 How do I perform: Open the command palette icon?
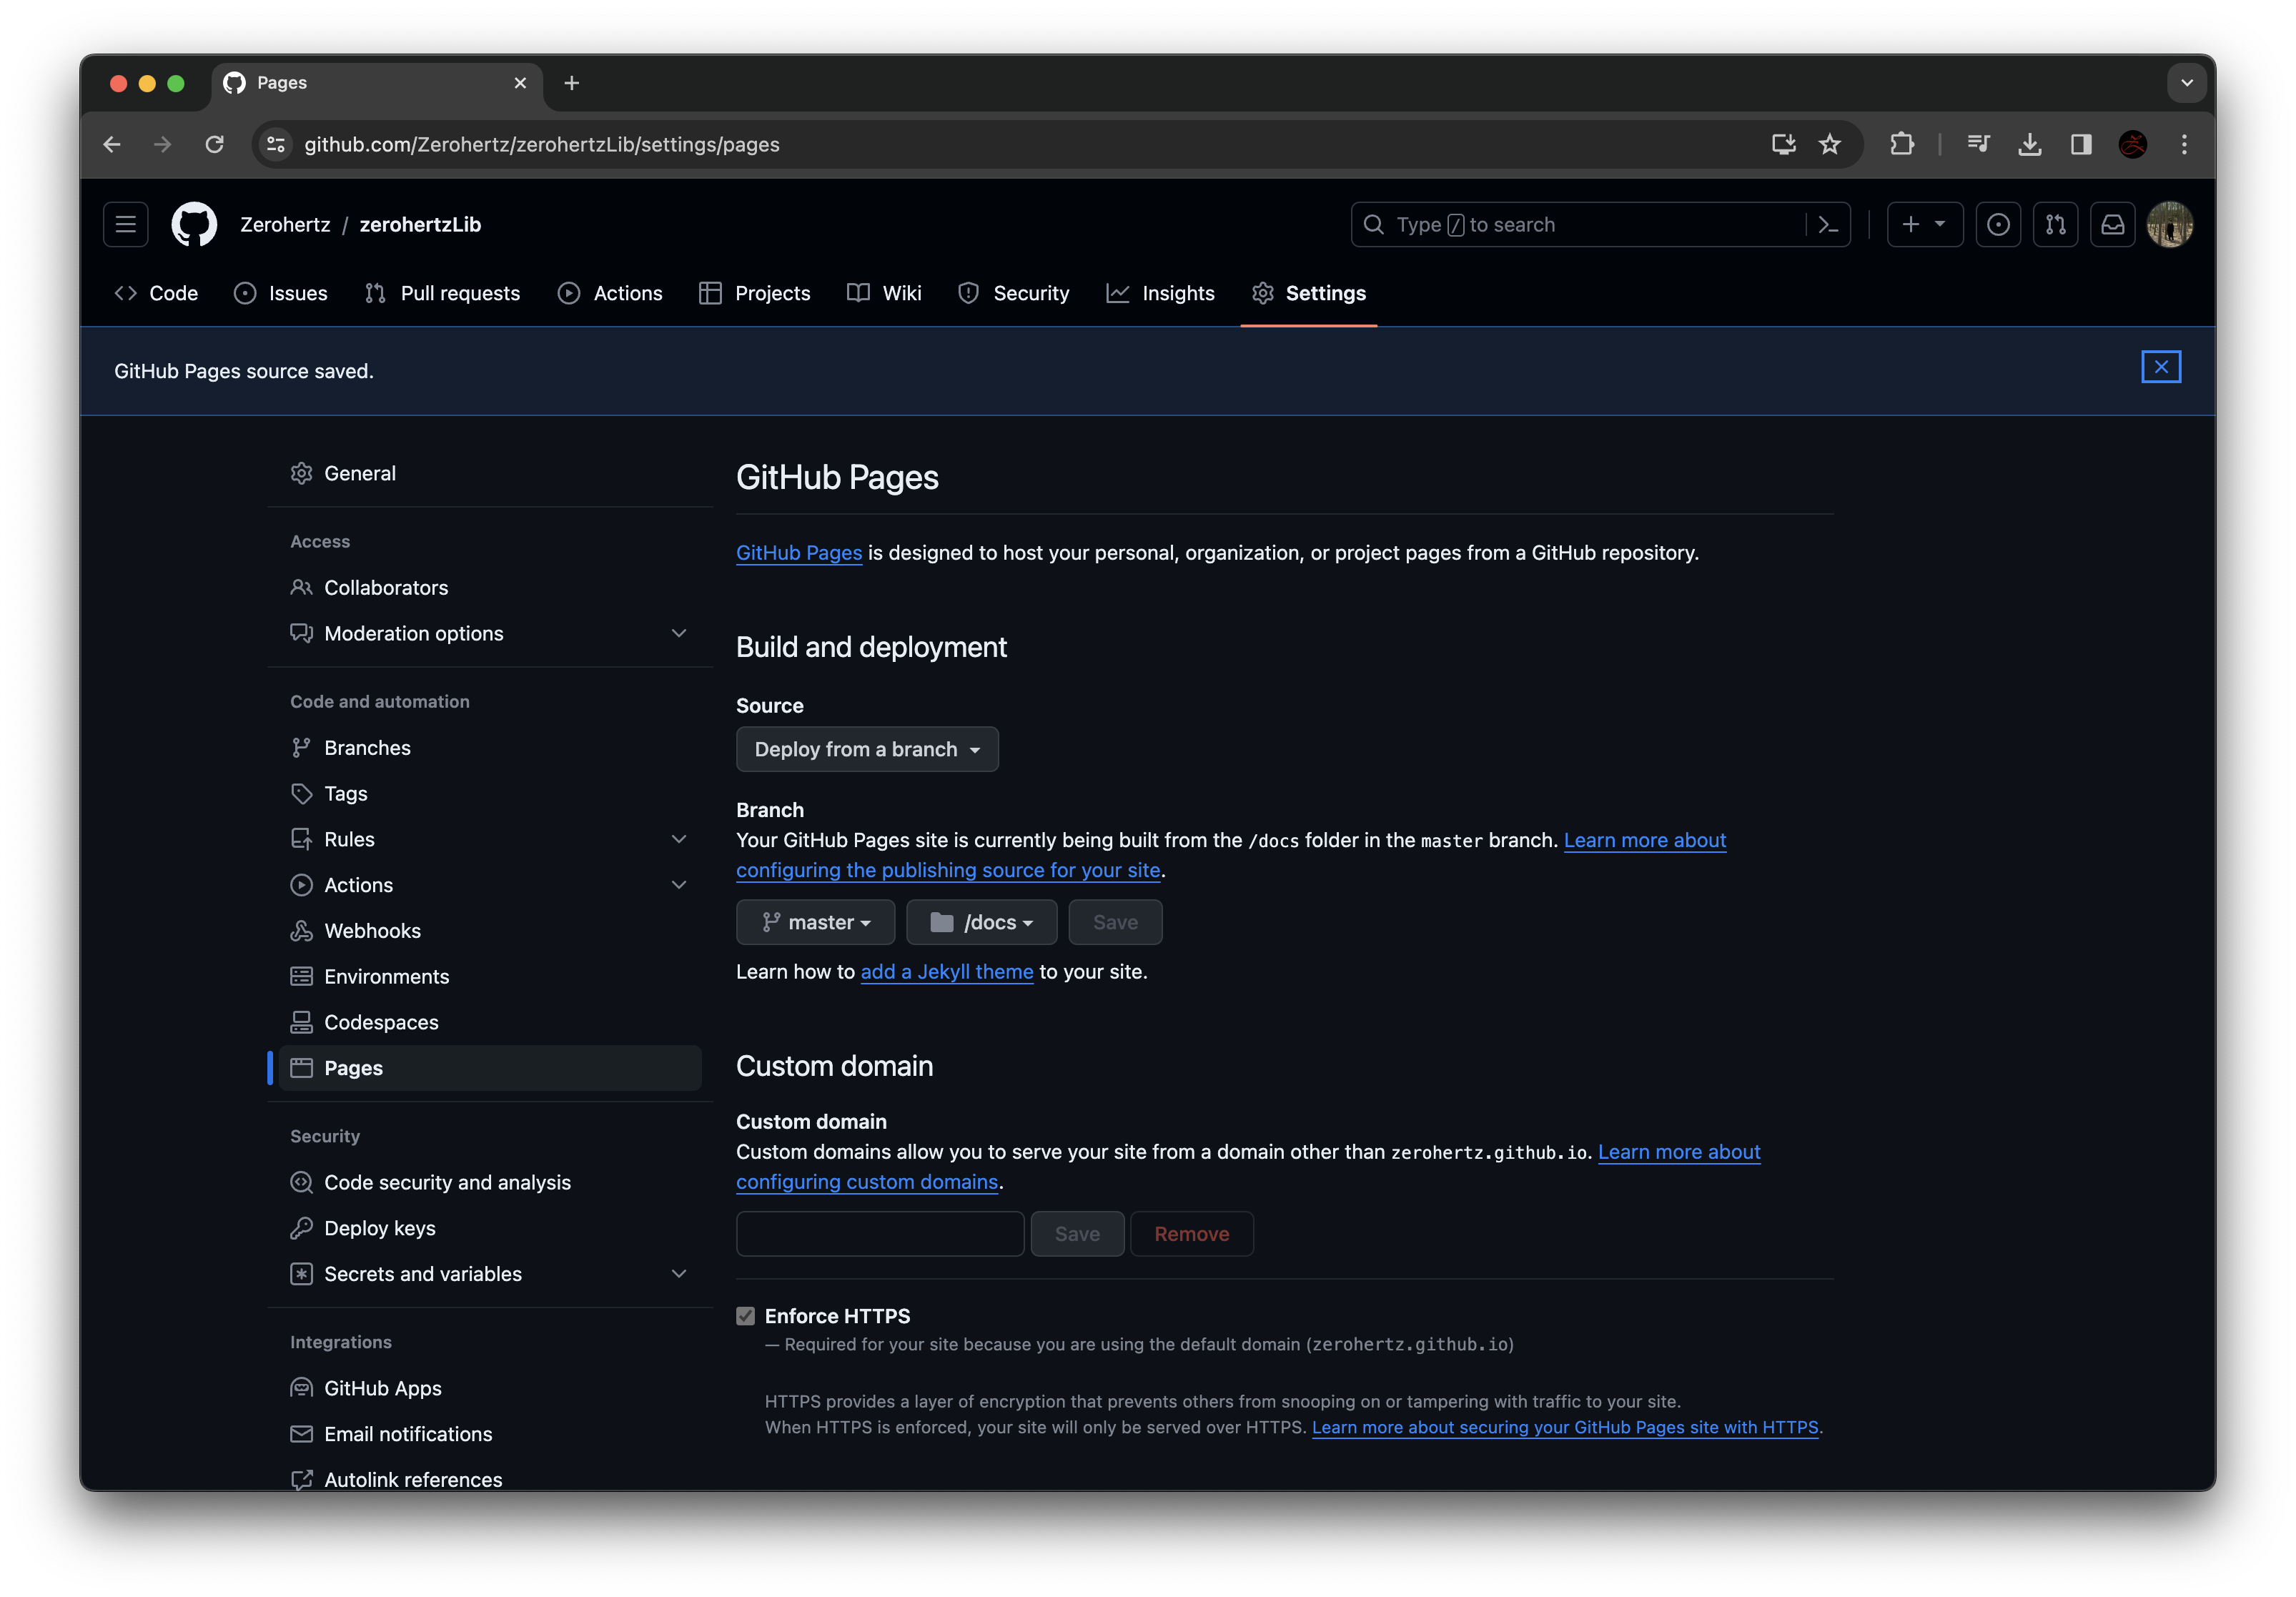coord(1828,225)
